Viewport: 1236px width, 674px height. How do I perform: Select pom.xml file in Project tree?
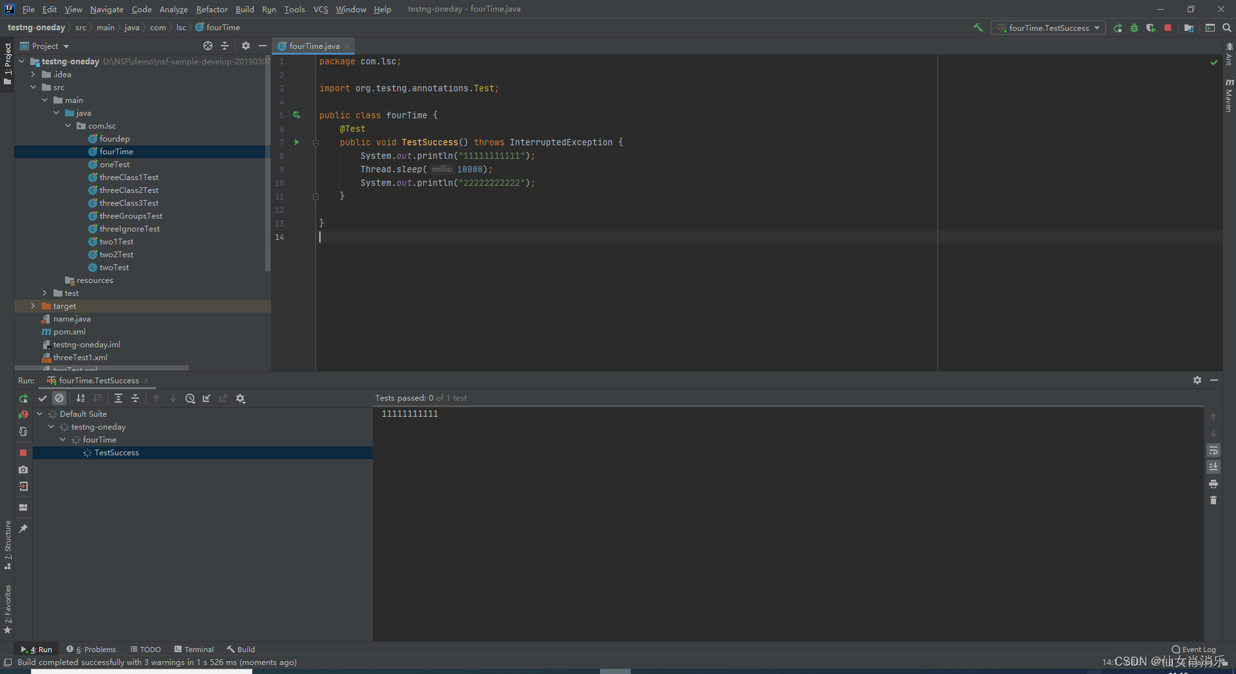click(69, 332)
